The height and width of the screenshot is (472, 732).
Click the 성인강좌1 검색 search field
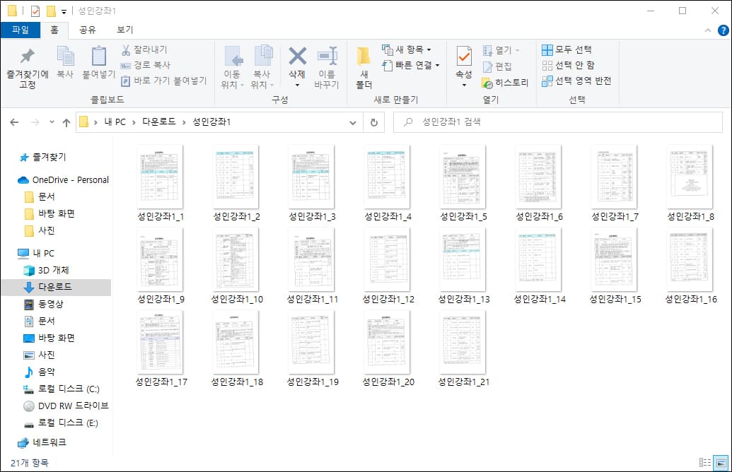pos(558,122)
